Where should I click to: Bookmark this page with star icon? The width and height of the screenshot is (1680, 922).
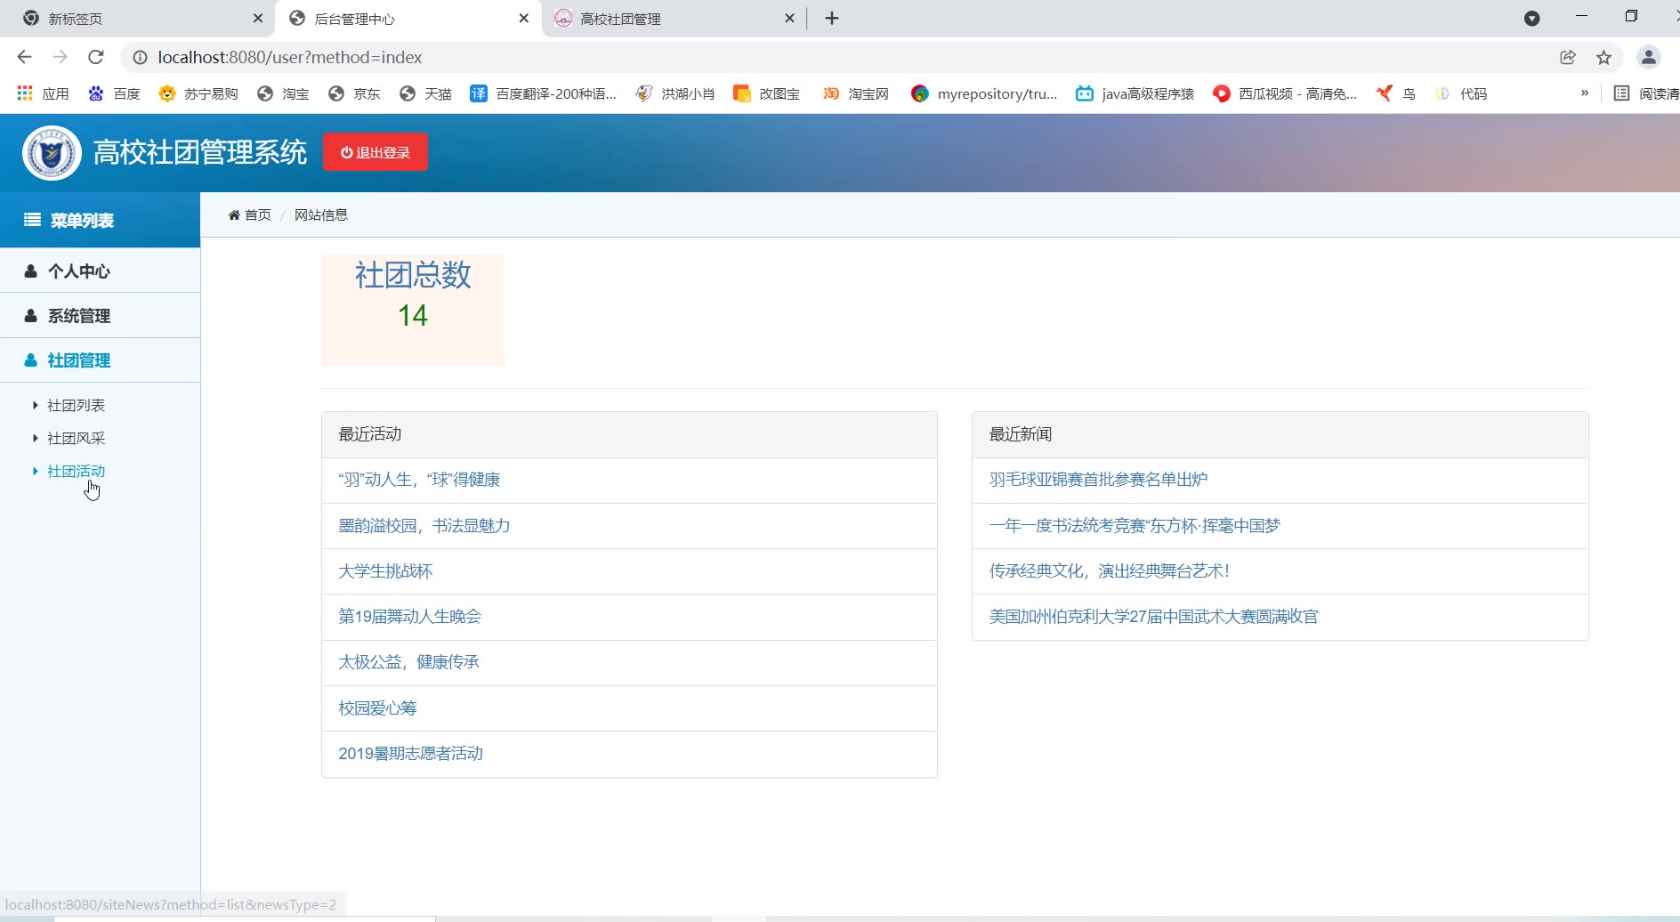pyautogui.click(x=1603, y=57)
